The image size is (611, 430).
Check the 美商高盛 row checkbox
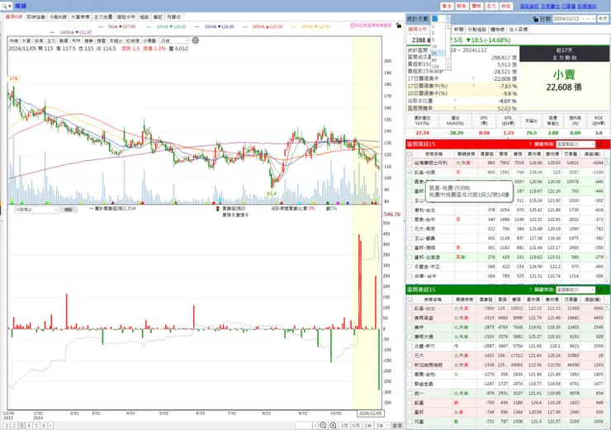(x=410, y=318)
